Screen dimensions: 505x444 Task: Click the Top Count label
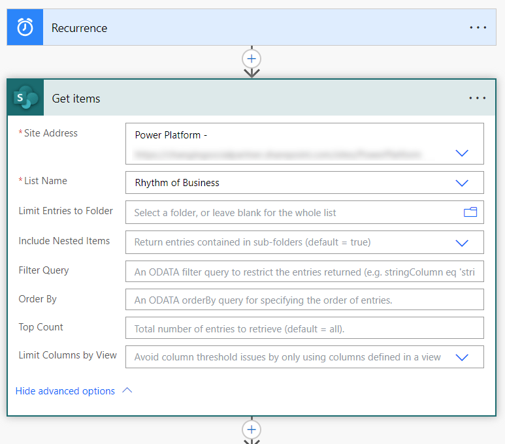click(41, 327)
